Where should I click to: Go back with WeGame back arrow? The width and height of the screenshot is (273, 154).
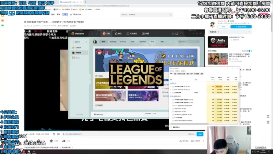[x=92, y=34]
